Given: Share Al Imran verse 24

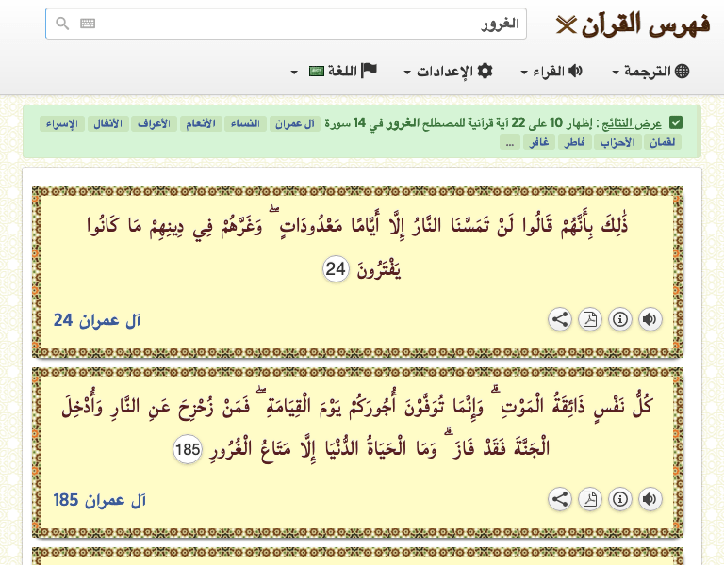Looking at the screenshot, I should pyautogui.click(x=560, y=319).
